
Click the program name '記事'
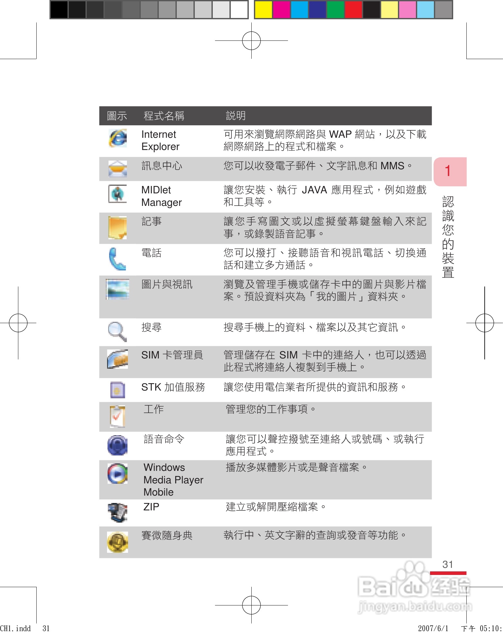(x=152, y=221)
